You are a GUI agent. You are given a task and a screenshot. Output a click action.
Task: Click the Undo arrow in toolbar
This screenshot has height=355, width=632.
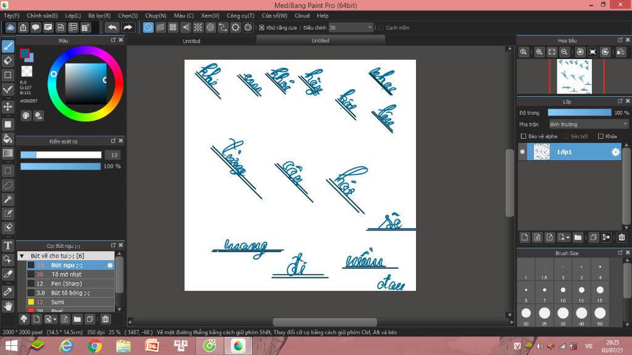pyautogui.click(x=112, y=27)
